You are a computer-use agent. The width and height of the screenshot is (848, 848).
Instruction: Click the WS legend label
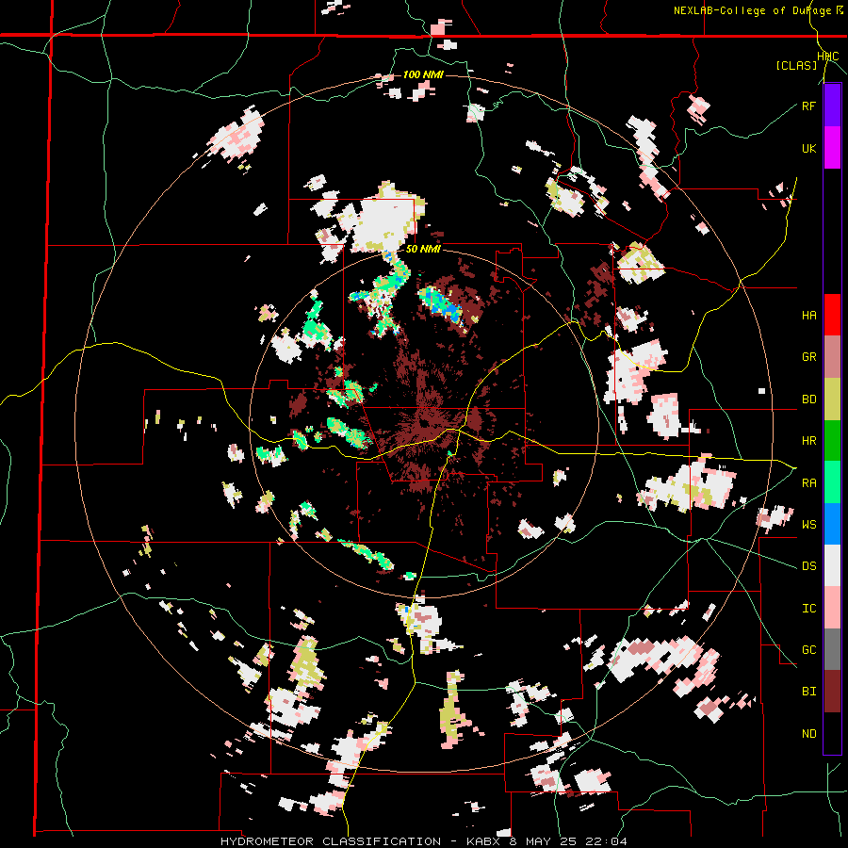pos(808,525)
